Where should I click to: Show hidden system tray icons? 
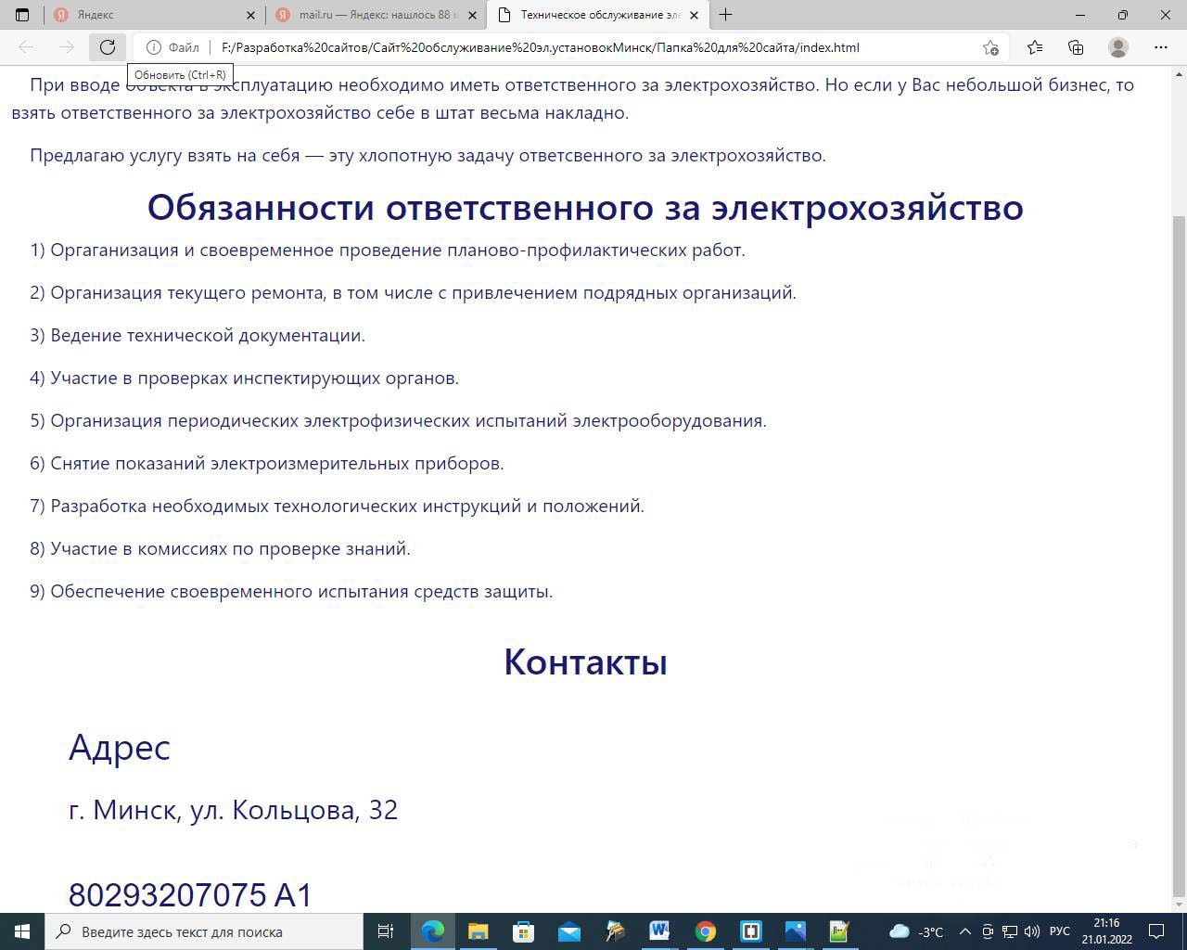(x=964, y=931)
